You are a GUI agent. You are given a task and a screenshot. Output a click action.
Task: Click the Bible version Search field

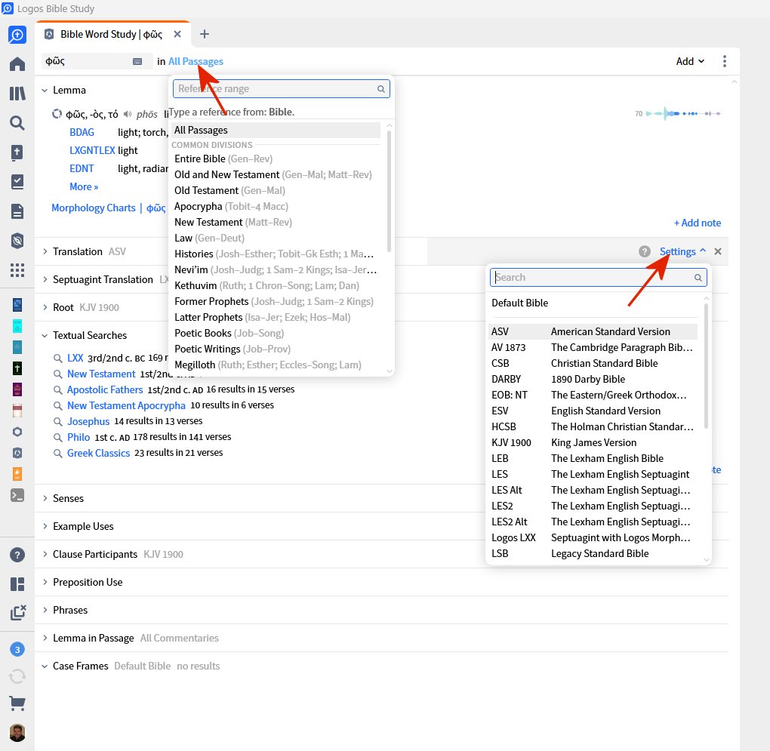[x=598, y=277]
